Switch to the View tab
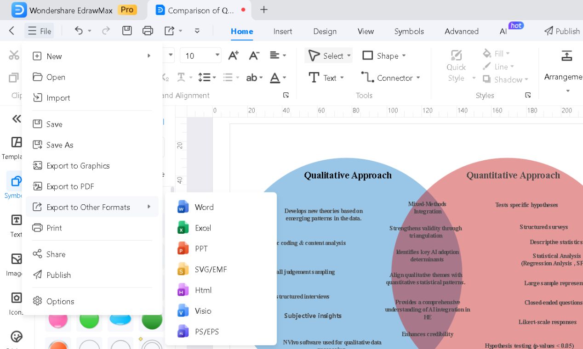Viewport: 583px width, 349px height. 366,31
